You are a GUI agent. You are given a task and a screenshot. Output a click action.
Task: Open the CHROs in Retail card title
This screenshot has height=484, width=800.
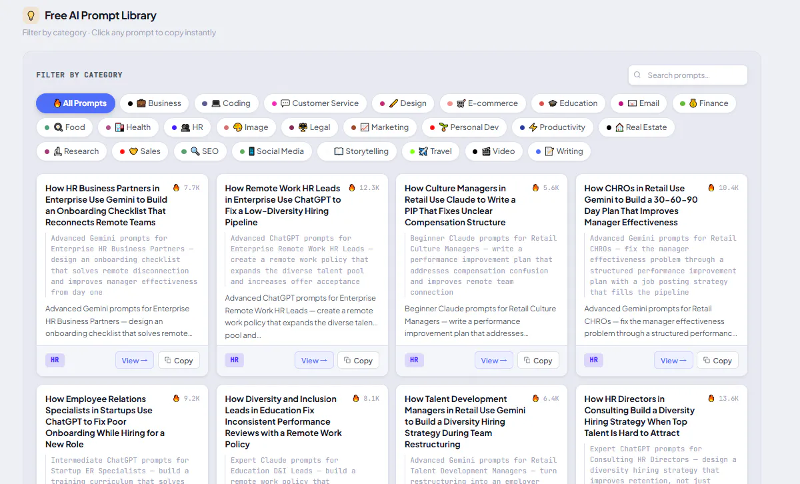tap(641, 205)
